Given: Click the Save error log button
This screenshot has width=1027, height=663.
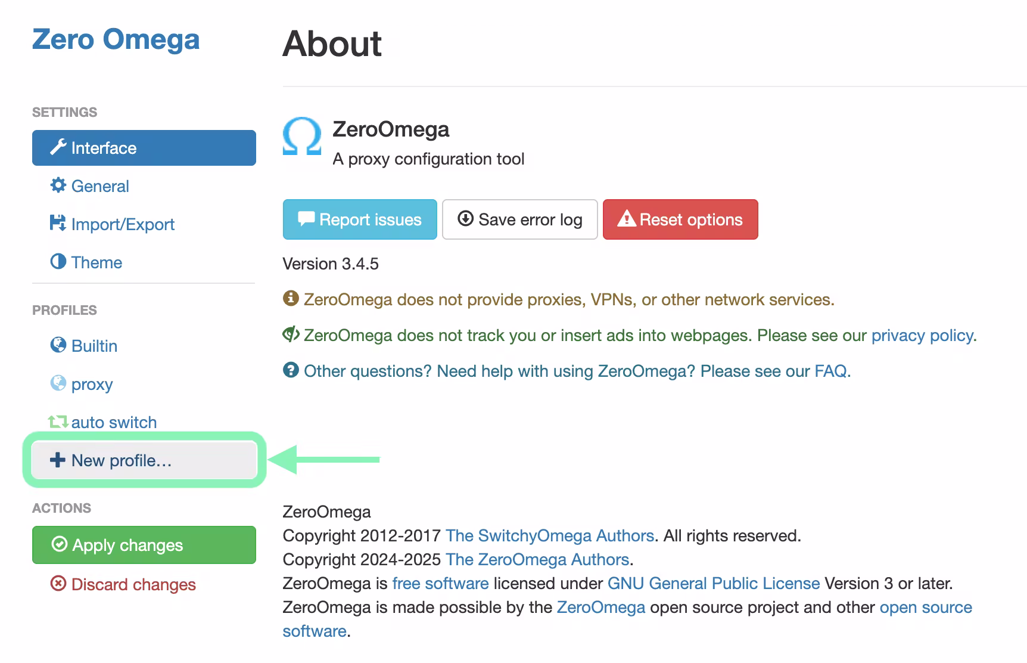Looking at the screenshot, I should coord(519,219).
